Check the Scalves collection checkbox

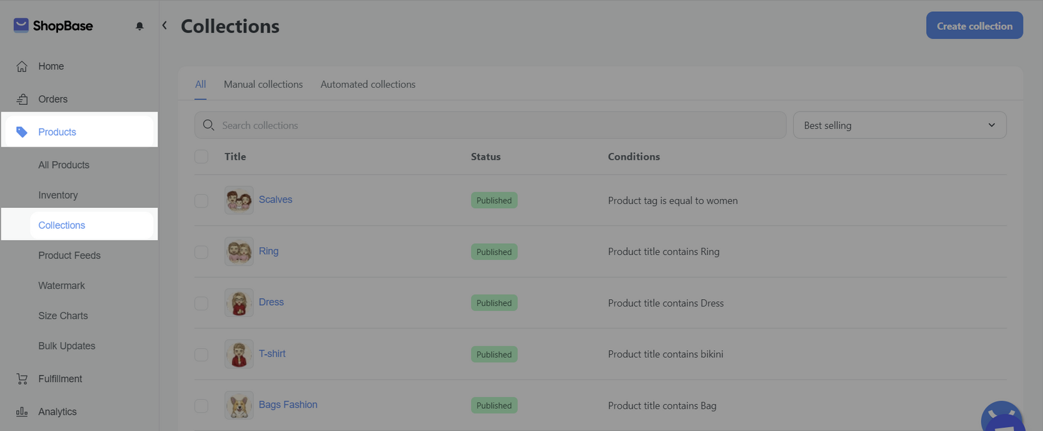pos(201,200)
